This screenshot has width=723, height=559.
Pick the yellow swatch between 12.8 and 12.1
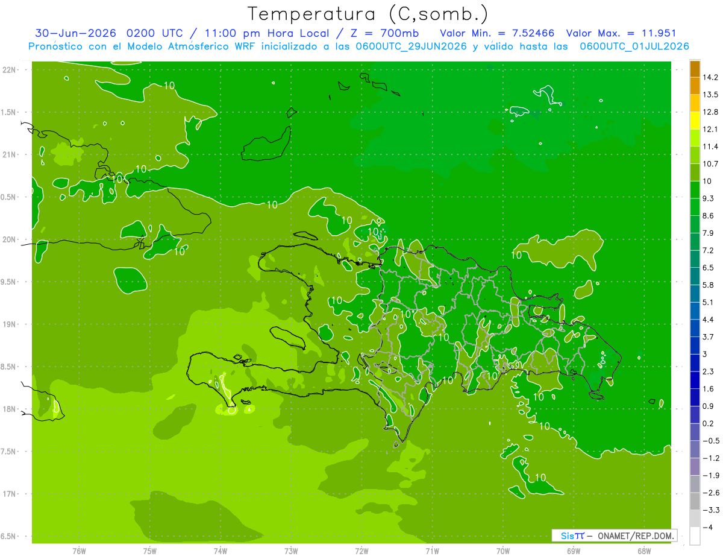click(695, 121)
